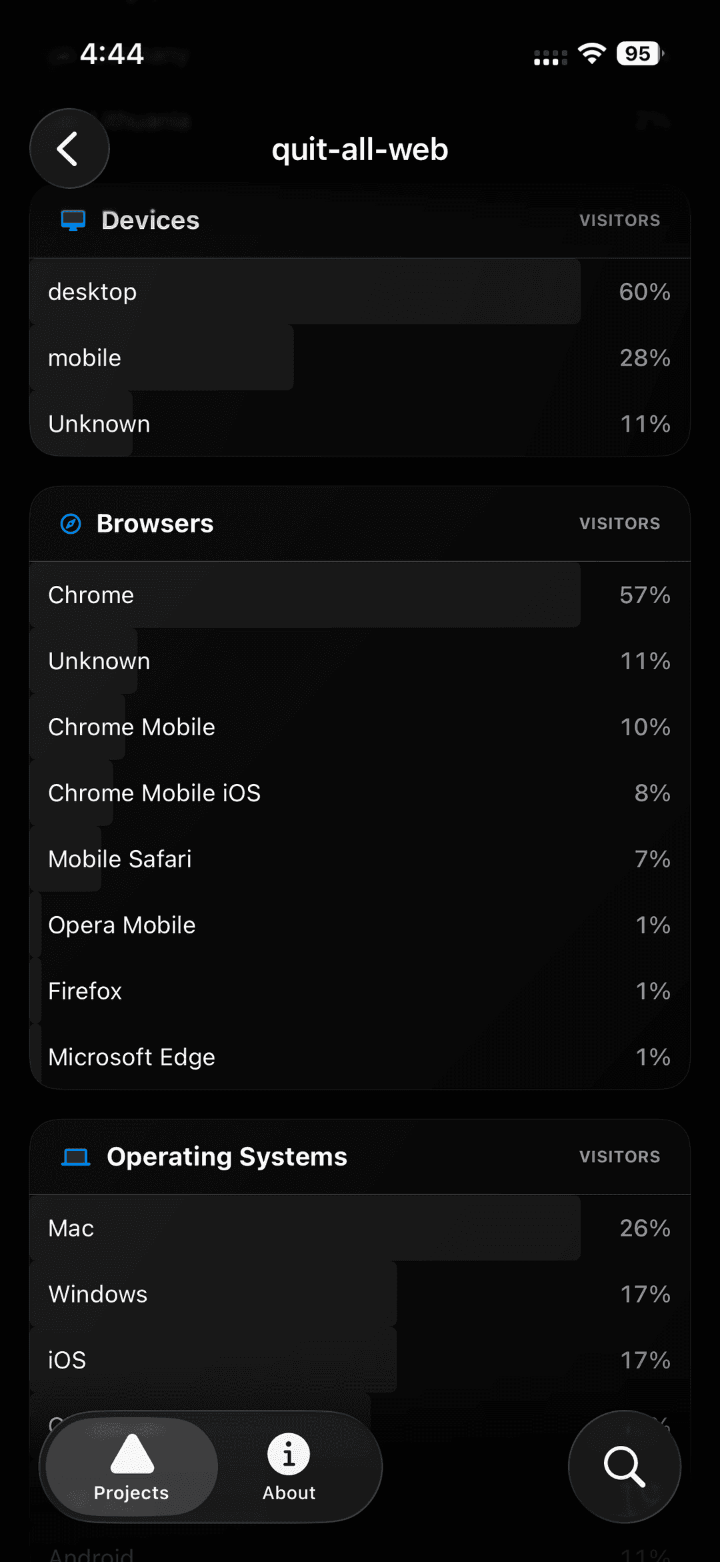The width and height of the screenshot is (720, 1562).
Task: Tap the Wi-Fi status icon
Action: (591, 53)
